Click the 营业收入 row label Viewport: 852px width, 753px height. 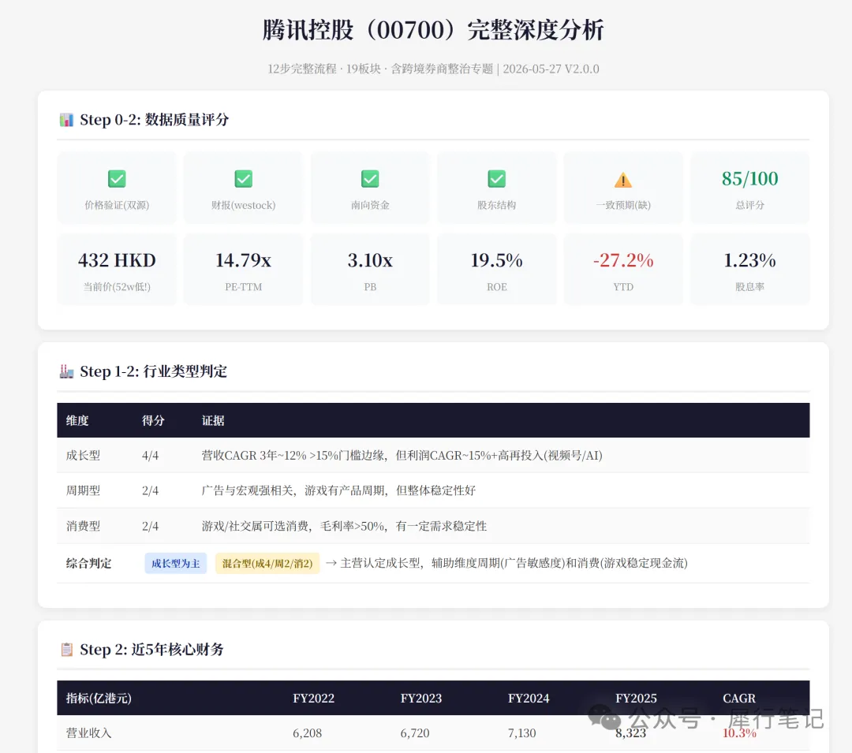click(x=88, y=733)
